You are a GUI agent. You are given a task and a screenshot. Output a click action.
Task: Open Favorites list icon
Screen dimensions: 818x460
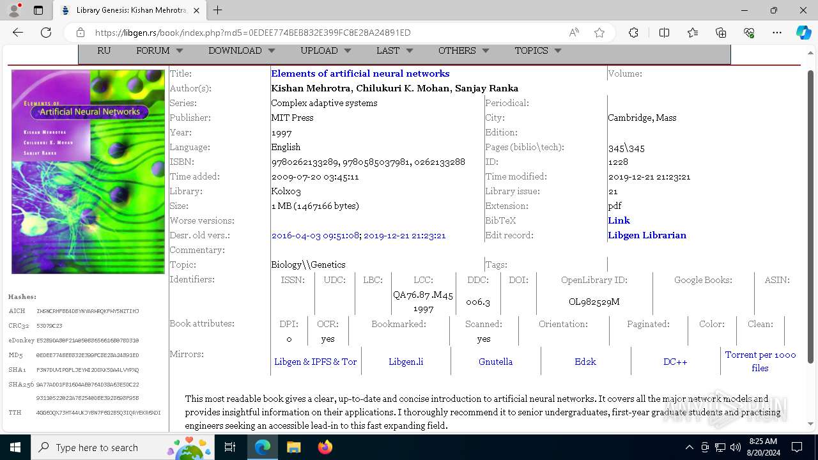pyautogui.click(x=693, y=33)
